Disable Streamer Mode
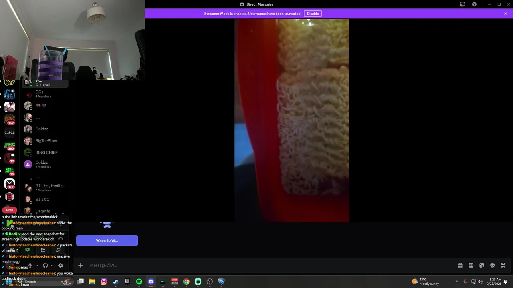The image size is (513, 288). (313, 14)
